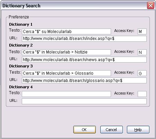Edit the Dictionary 2 Testo field with Notizie

tap(66, 52)
